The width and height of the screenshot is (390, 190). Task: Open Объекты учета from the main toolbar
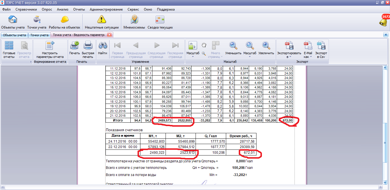13,22
